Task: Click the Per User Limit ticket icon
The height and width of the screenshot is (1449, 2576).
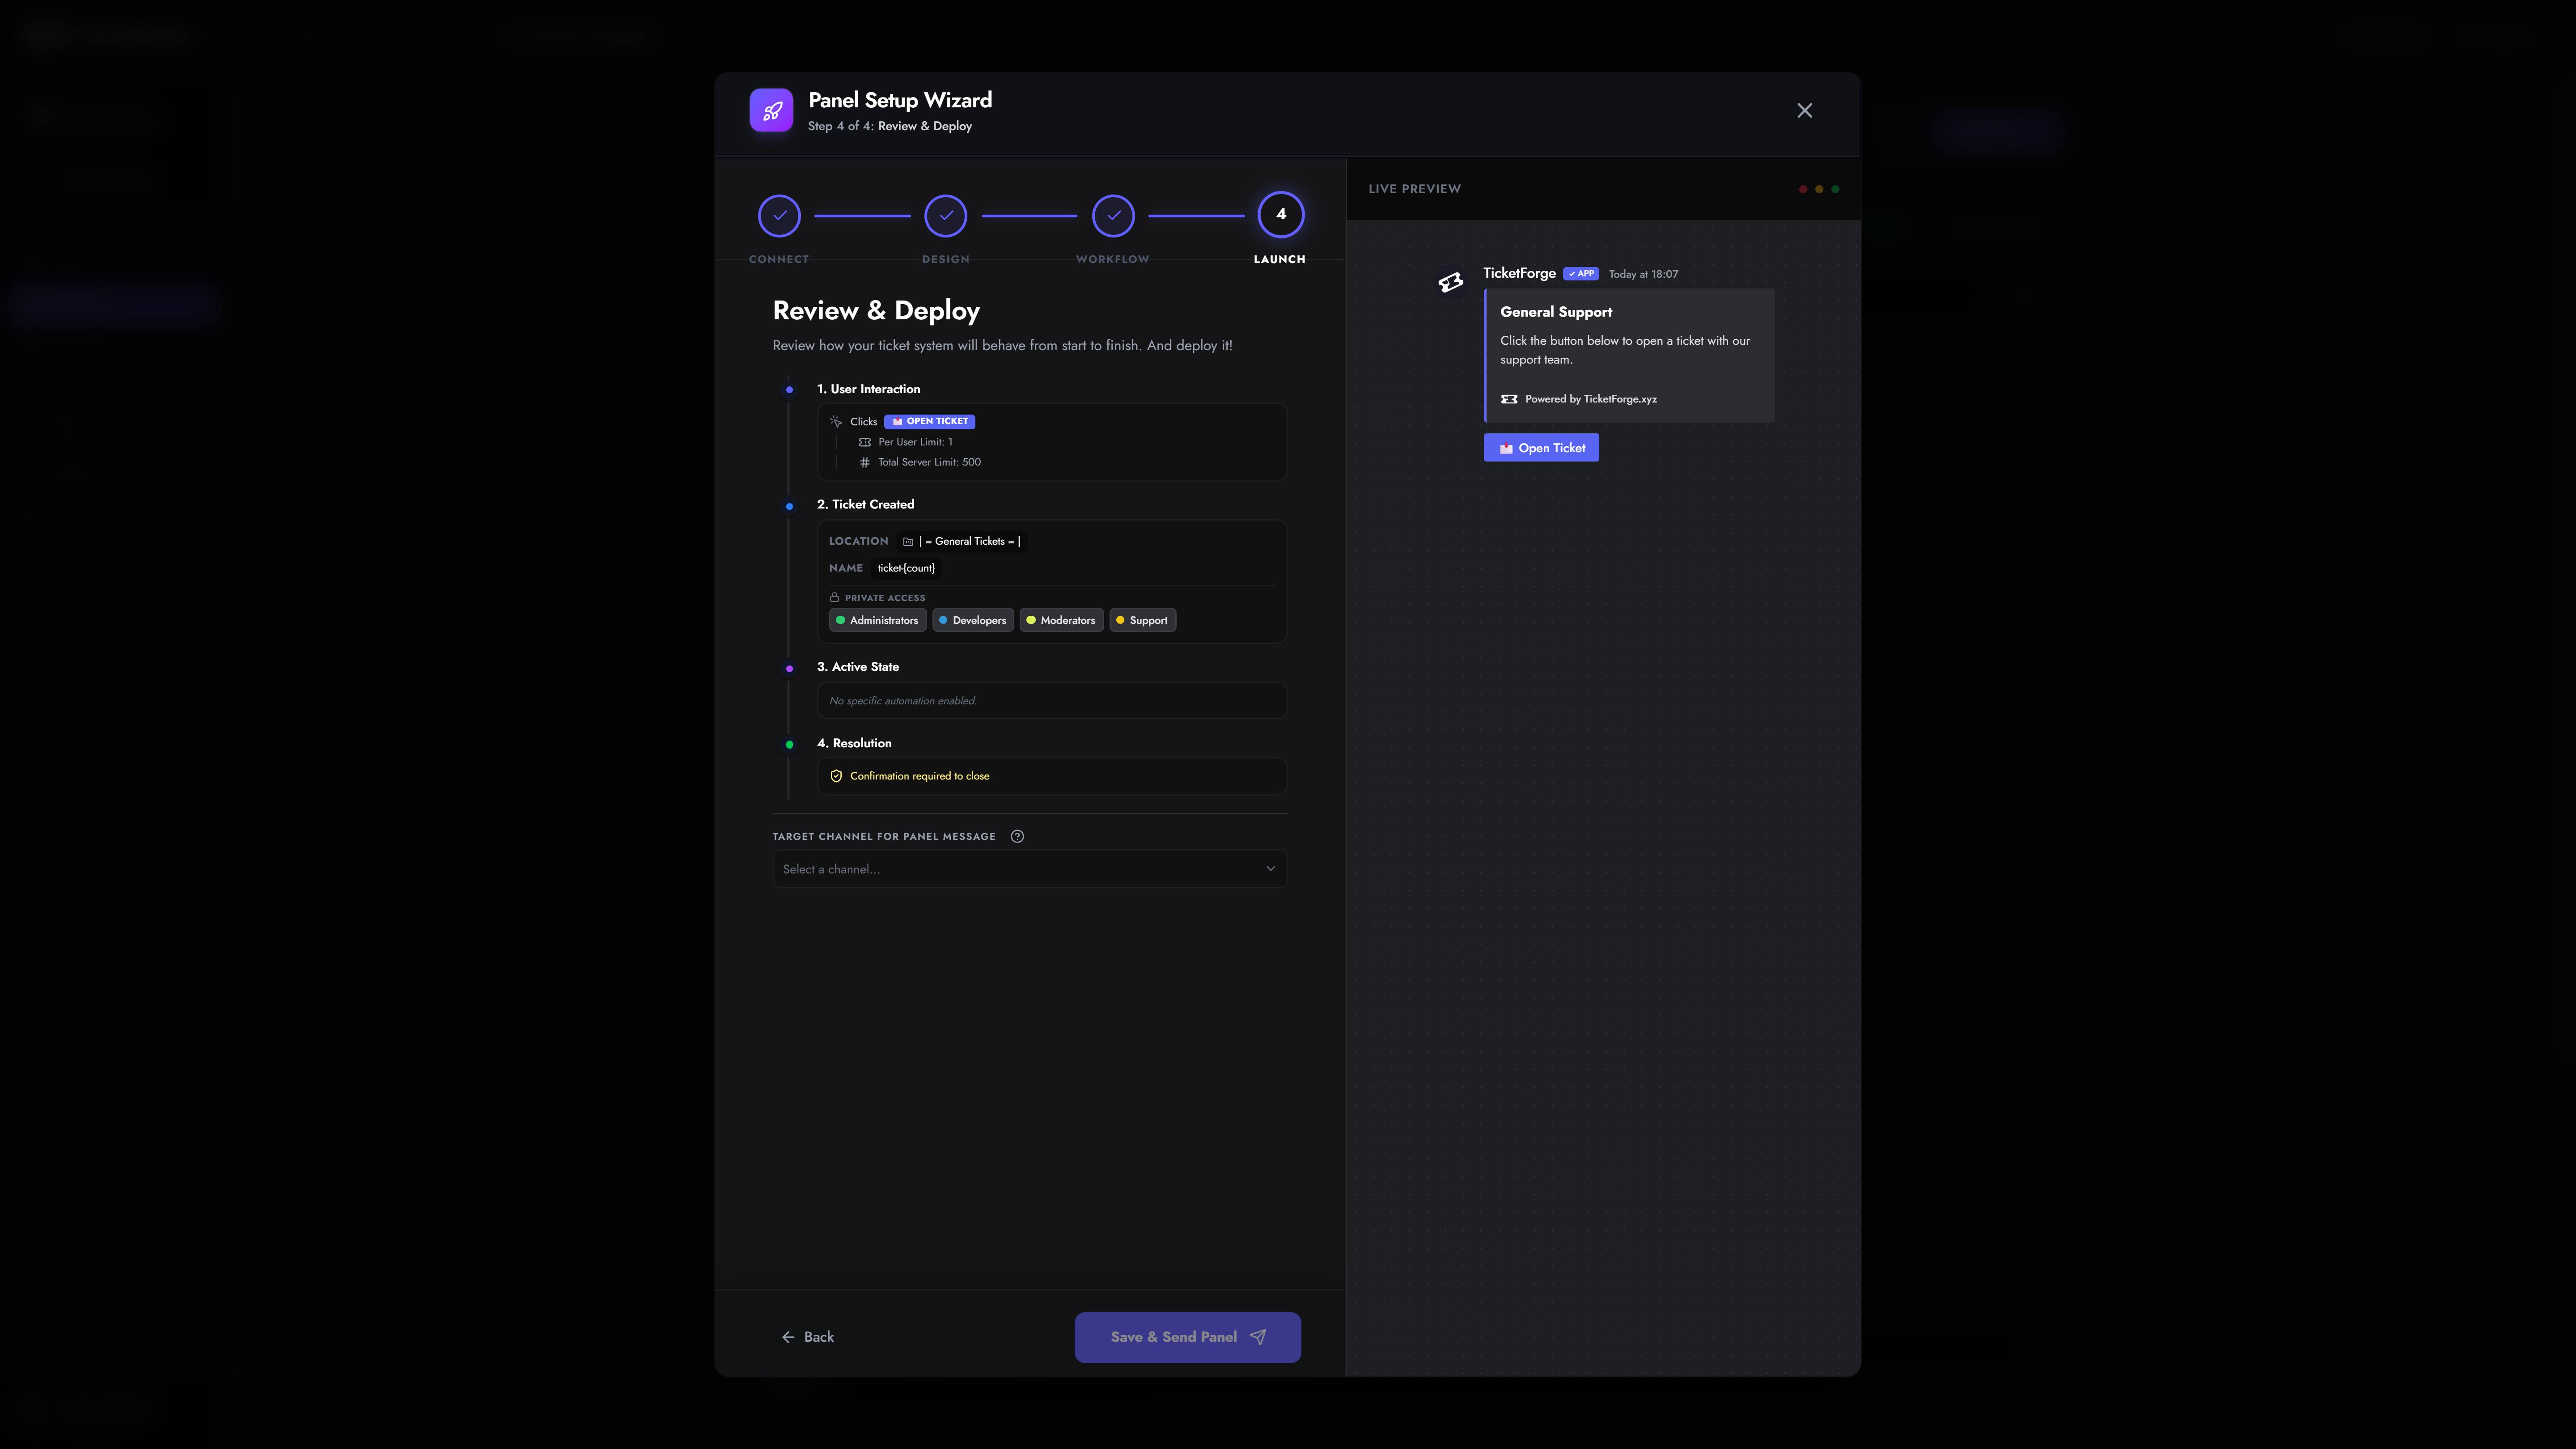Action: point(865,442)
